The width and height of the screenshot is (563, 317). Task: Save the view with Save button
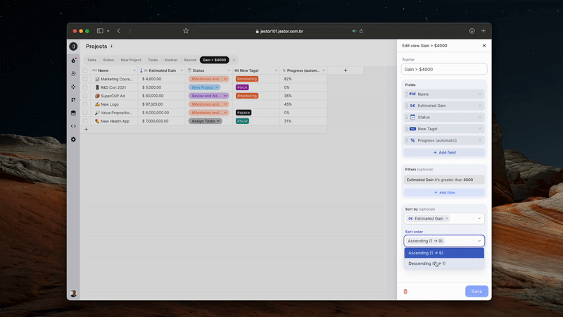pos(476,292)
